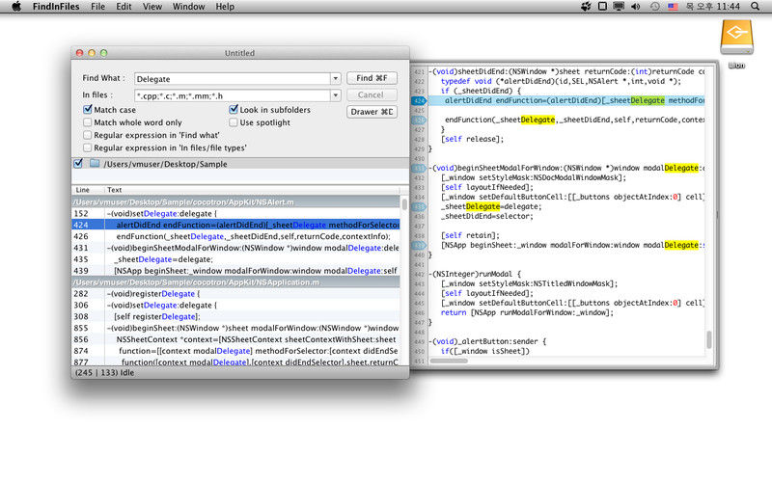Select result line 435 _sheetDelegate=delegate
The image size is (772, 482).
pos(235,259)
